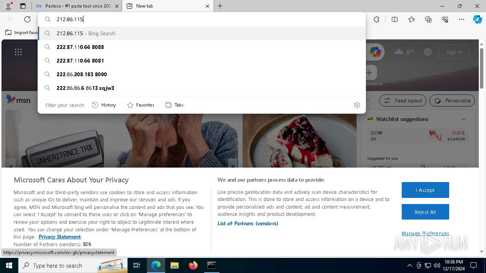Open Browser essentials heart icon

pos(445,19)
